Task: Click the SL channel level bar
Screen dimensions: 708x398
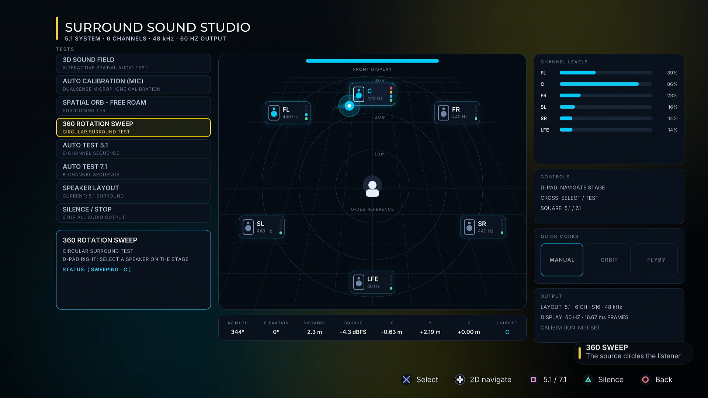Action: [605, 107]
